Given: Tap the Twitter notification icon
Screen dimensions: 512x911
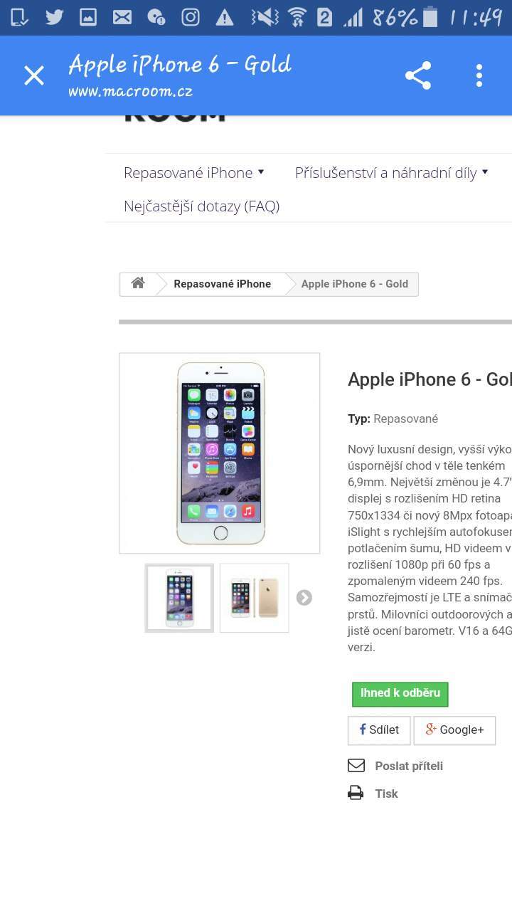Looking at the screenshot, I should [x=54, y=17].
